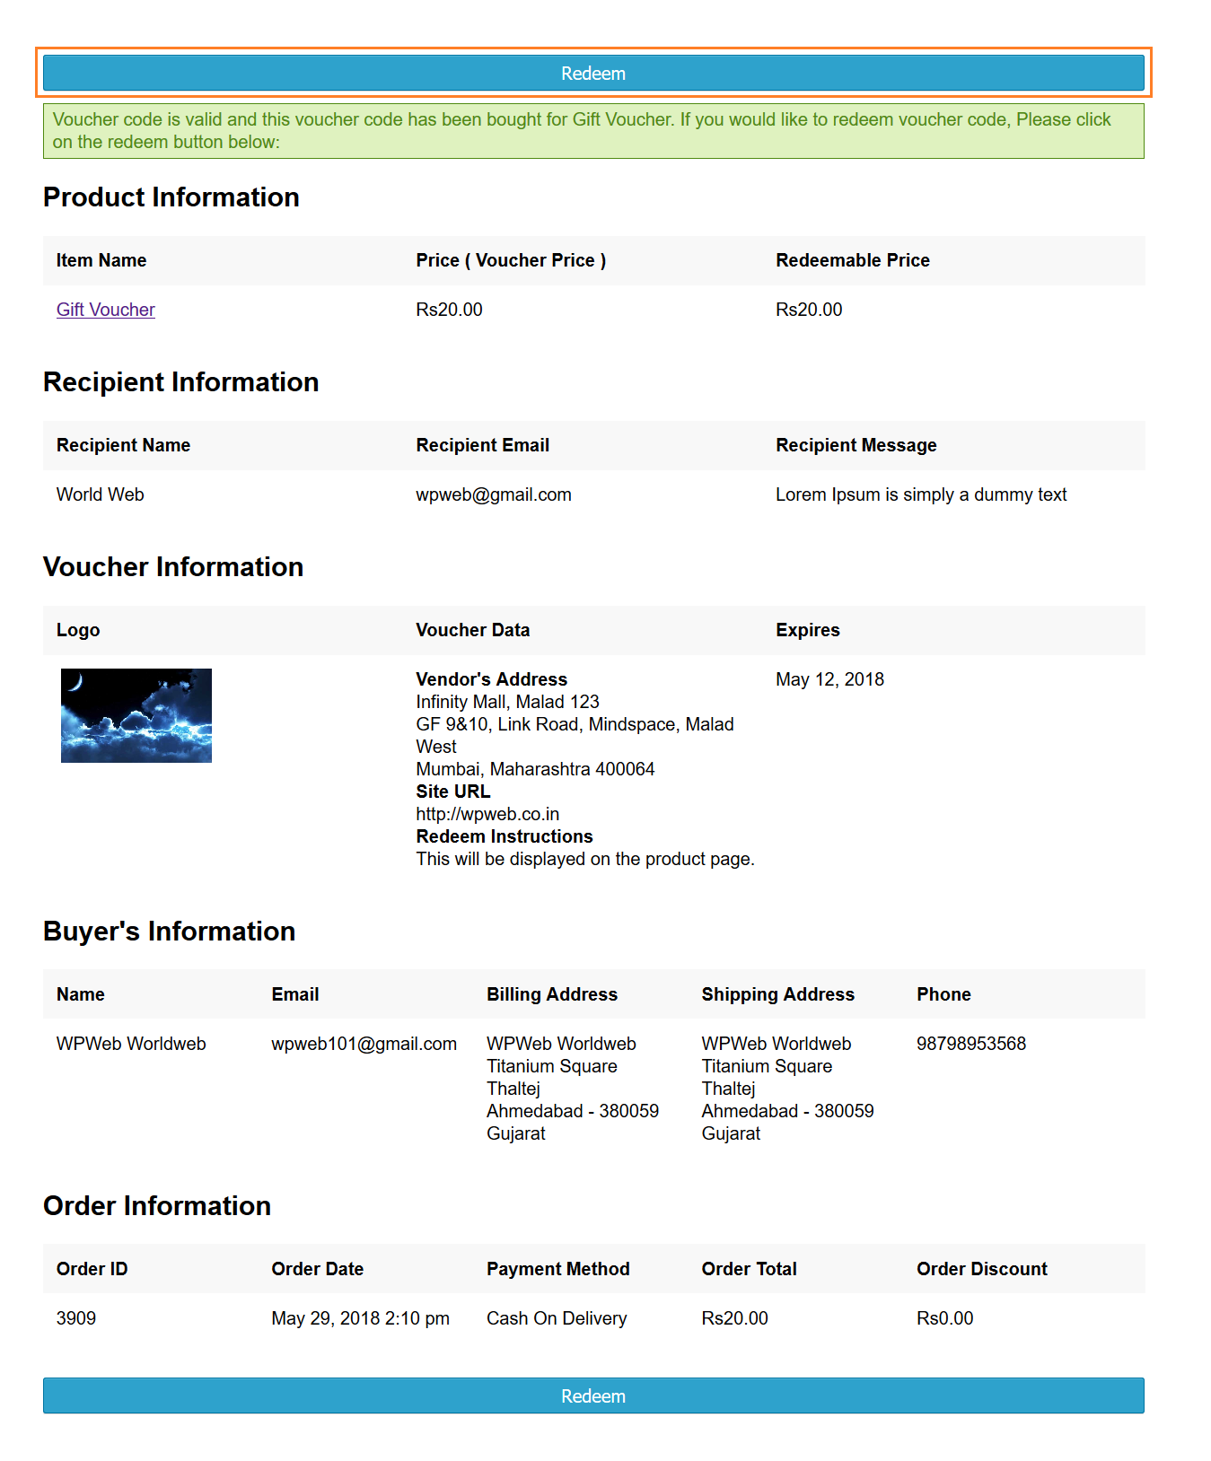Click the Voucher Information heading

pyautogui.click(x=173, y=567)
